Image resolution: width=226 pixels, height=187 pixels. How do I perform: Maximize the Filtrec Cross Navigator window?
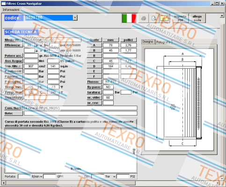[x=217, y=3]
